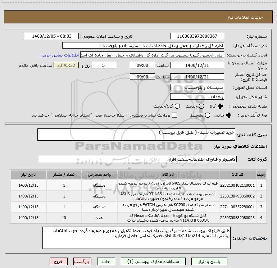Click the خروج exit button
Screen dimensions: 277x268
point(59,262)
